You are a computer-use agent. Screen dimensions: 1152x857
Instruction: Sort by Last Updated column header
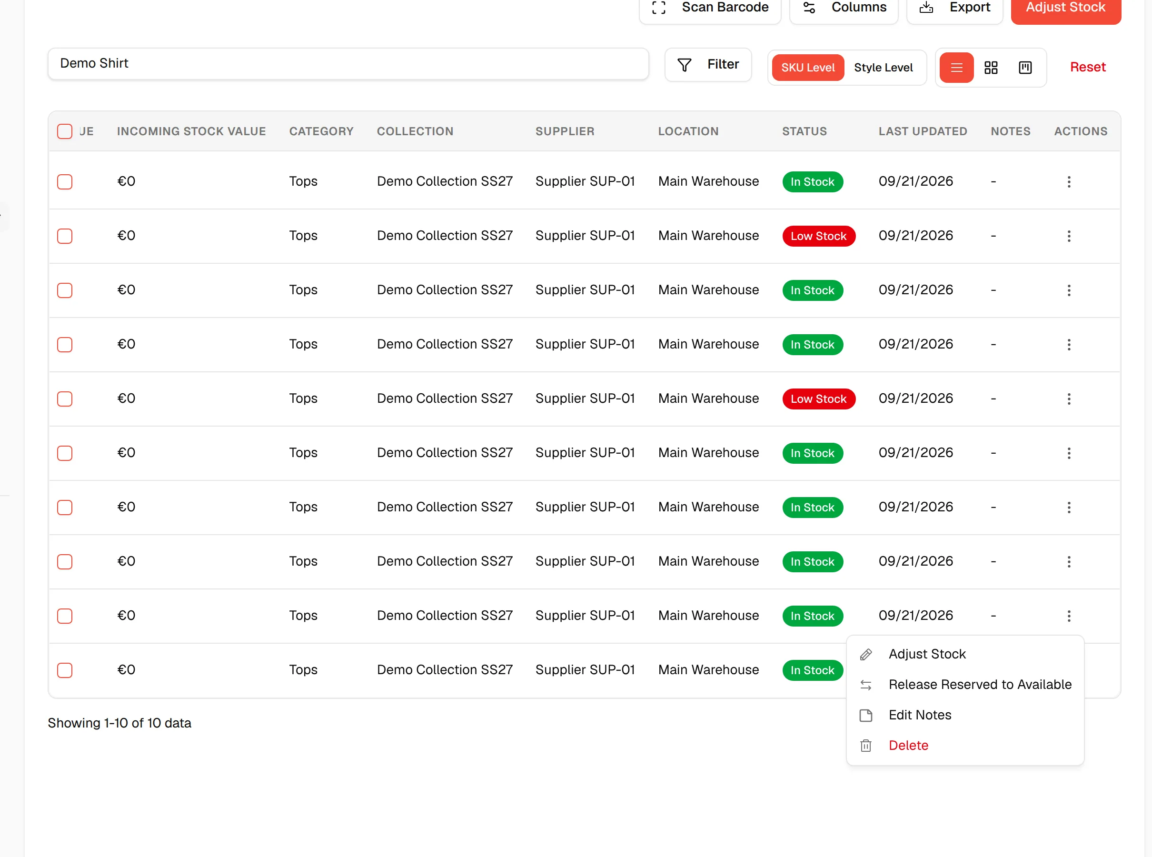tap(923, 131)
